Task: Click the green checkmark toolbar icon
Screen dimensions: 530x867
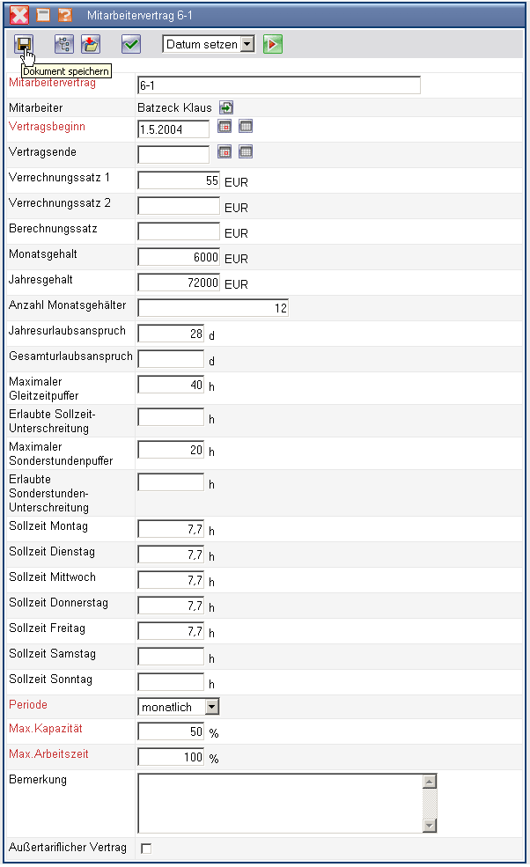Action: tap(131, 44)
